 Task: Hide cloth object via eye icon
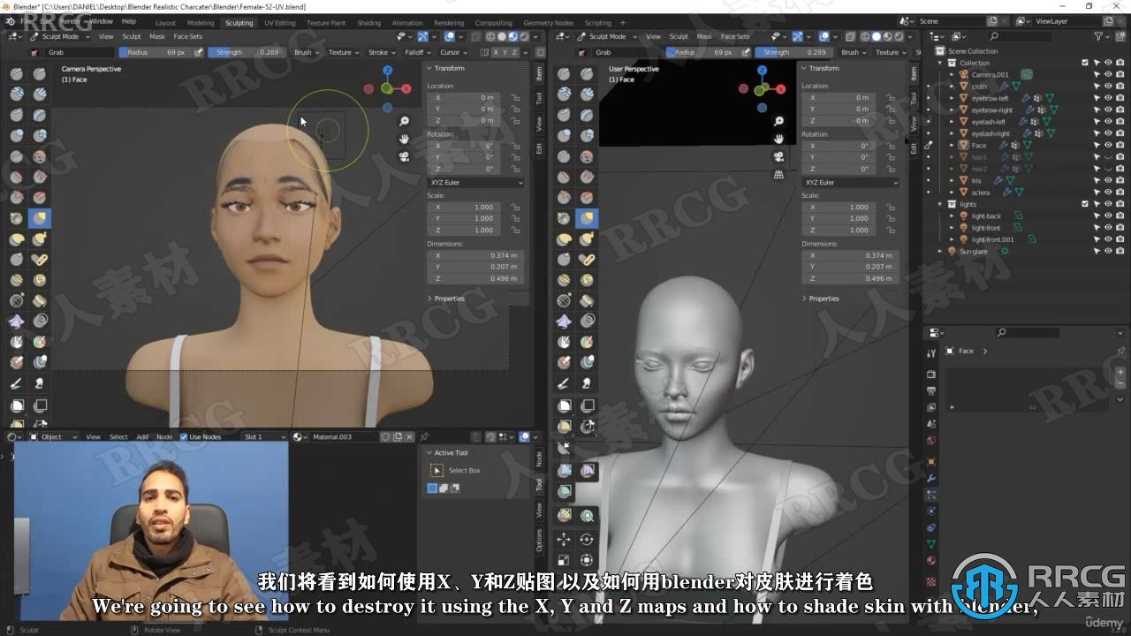click(x=1108, y=87)
